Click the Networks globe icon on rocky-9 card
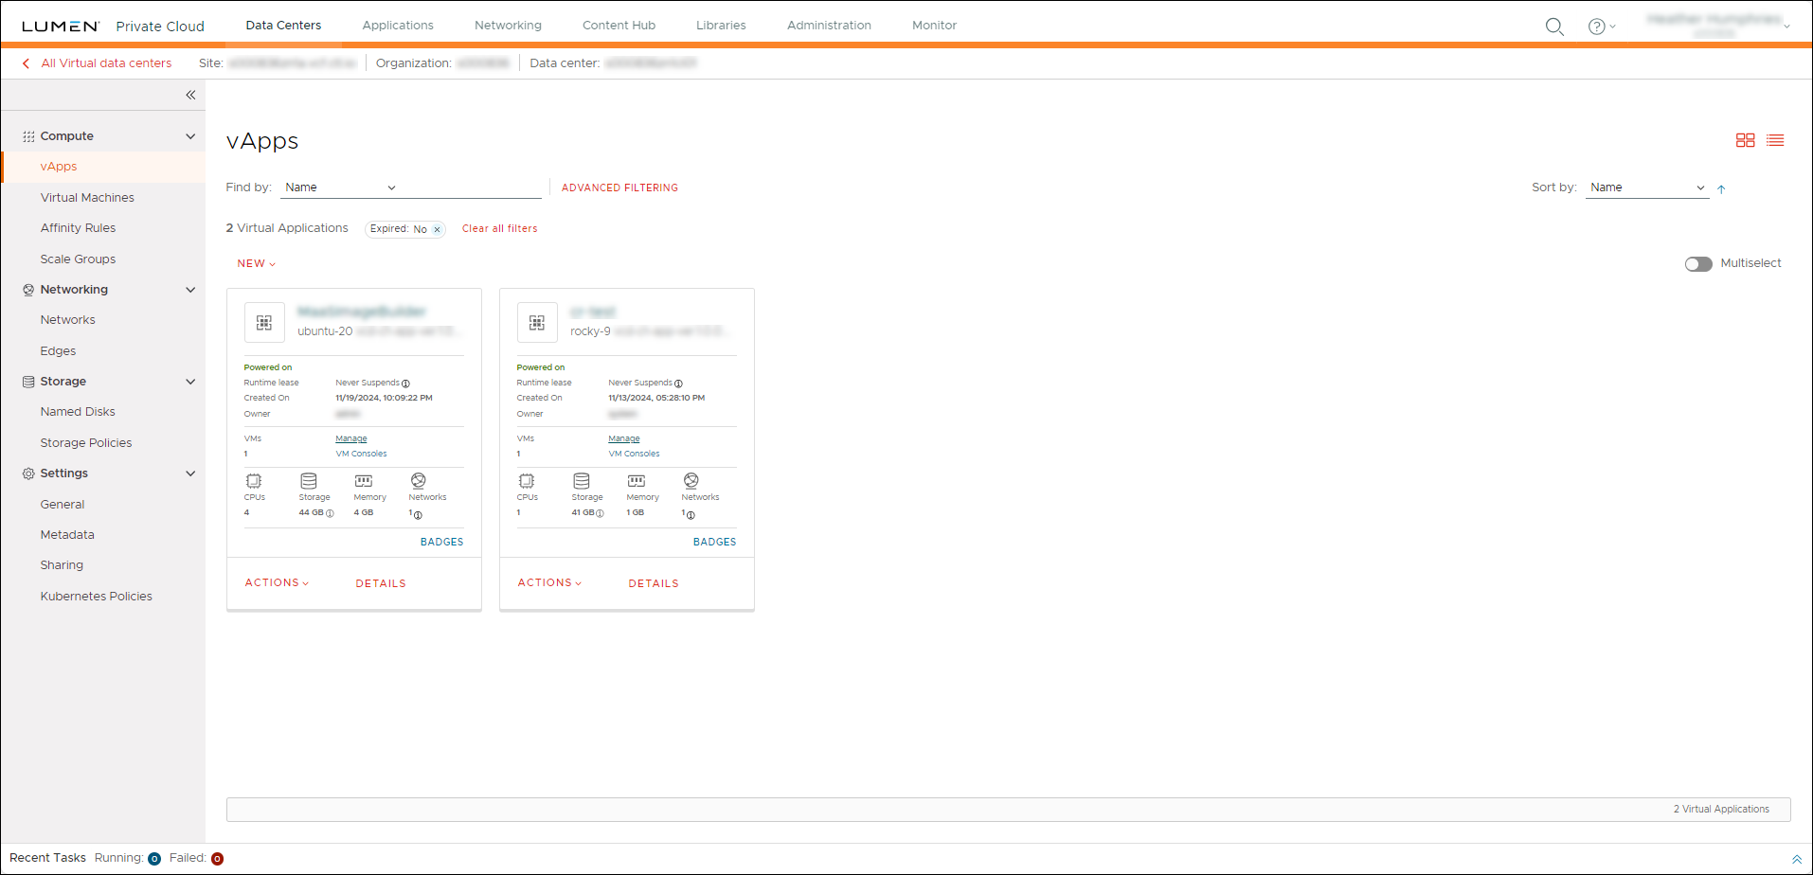The height and width of the screenshot is (875, 1813). (691, 480)
